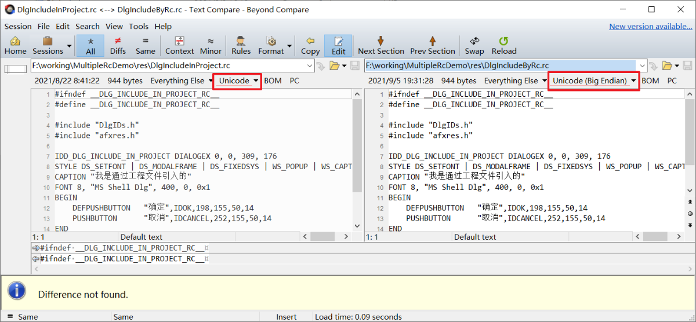This screenshot has height=322, width=696.
Task: Open the Tools menu
Action: (139, 26)
